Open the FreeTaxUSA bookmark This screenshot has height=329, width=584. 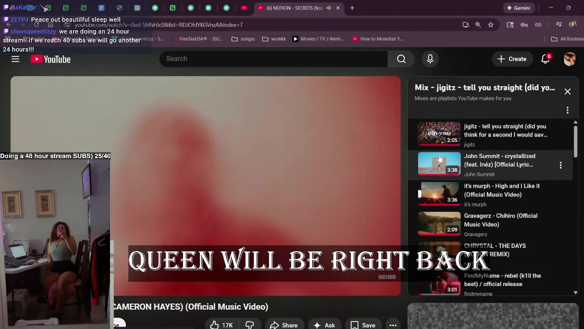197,39
